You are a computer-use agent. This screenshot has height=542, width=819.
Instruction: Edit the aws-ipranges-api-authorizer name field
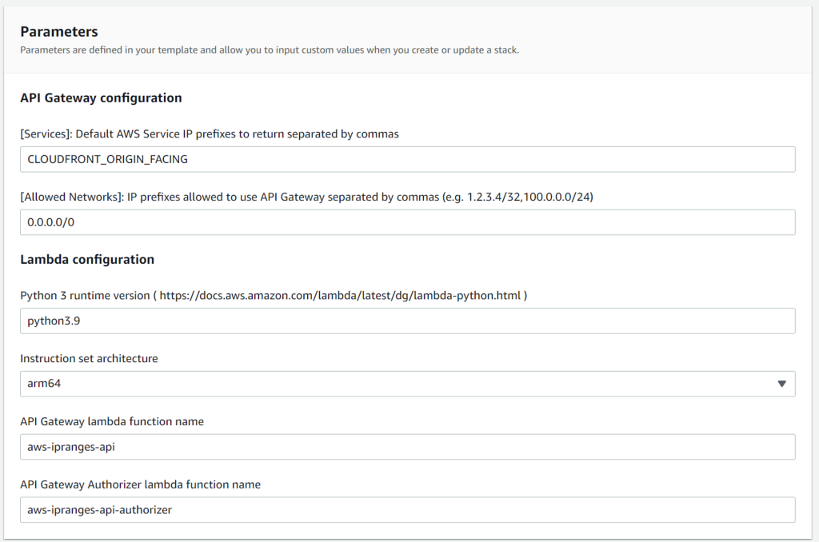[x=407, y=510]
